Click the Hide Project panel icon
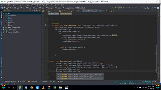 (x=39, y=11)
